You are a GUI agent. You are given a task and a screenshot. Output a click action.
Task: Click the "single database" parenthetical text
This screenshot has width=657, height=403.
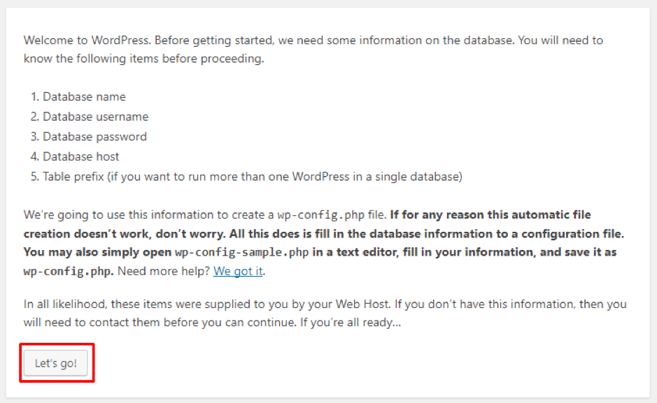point(423,177)
